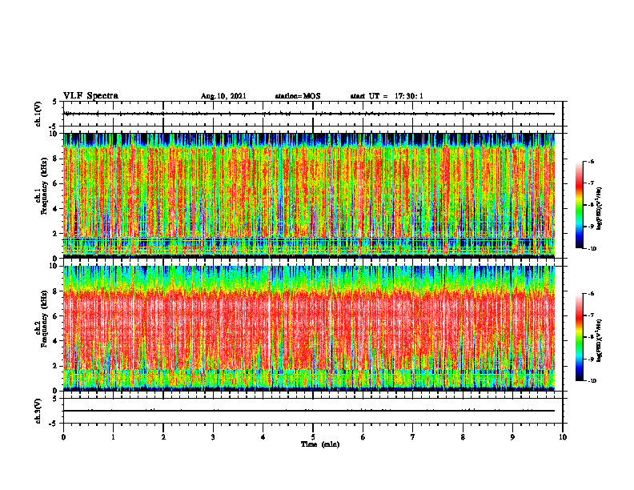Select the date label 'Aug.10, 2021'
Image resolution: width=634 pixels, height=490 pixels.
[223, 96]
